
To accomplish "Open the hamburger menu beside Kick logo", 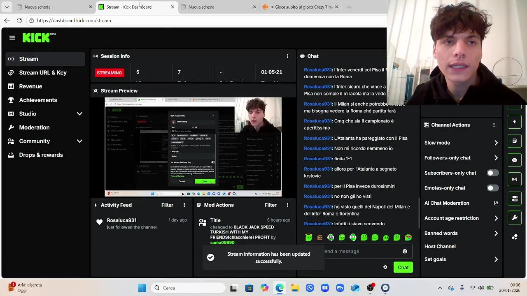I will click(x=12, y=38).
